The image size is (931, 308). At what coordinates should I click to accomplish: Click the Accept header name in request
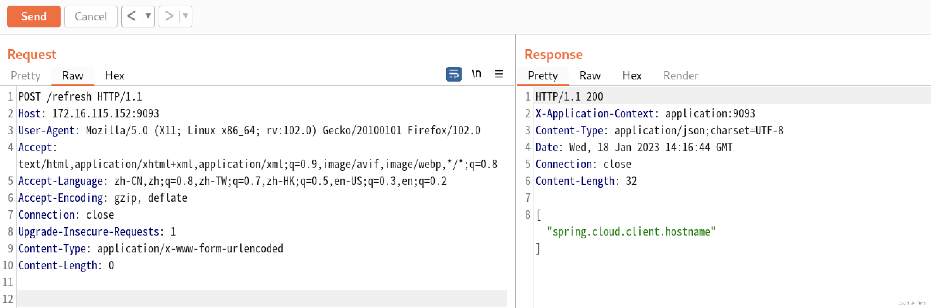click(35, 147)
